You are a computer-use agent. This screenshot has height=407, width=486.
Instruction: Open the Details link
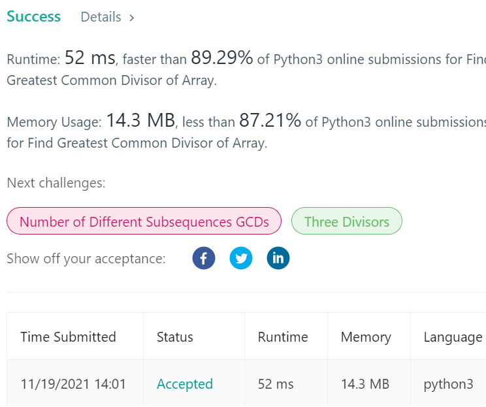click(101, 17)
